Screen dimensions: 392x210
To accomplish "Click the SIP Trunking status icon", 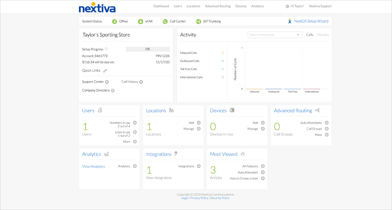I will (199, 21).
